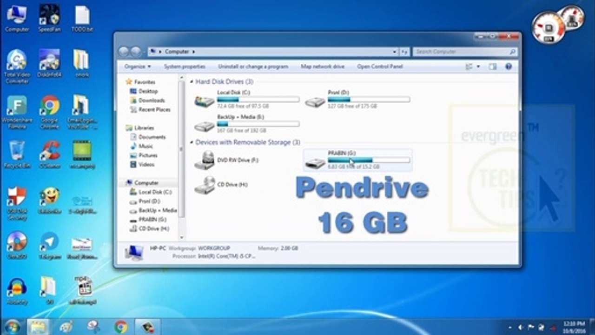Viewport: 595px width, 335px height.
Task: Collapse the Hard Disk Drives group
Action: coord(192,82)
